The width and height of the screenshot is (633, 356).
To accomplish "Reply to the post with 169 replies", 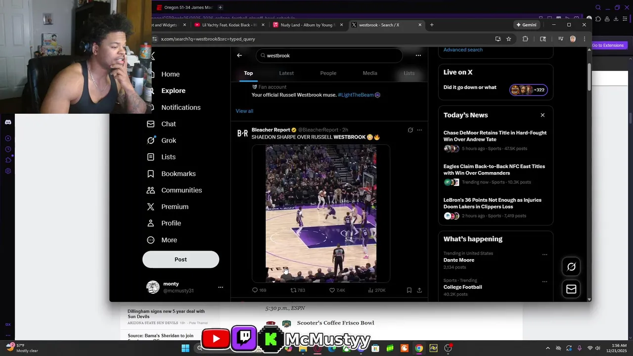I will [x=259, y=290].
